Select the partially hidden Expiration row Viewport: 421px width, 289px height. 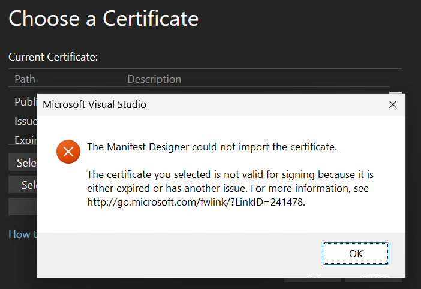point(26,140)
